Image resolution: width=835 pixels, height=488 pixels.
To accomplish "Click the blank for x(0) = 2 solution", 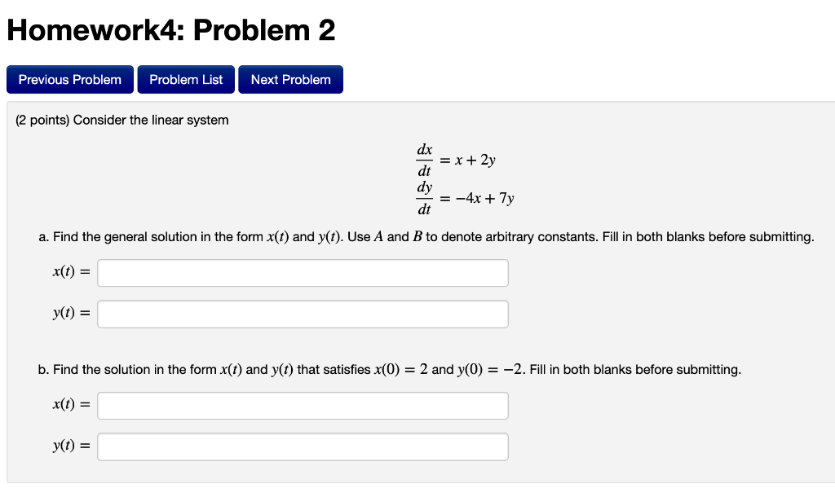I will point(303,405).
